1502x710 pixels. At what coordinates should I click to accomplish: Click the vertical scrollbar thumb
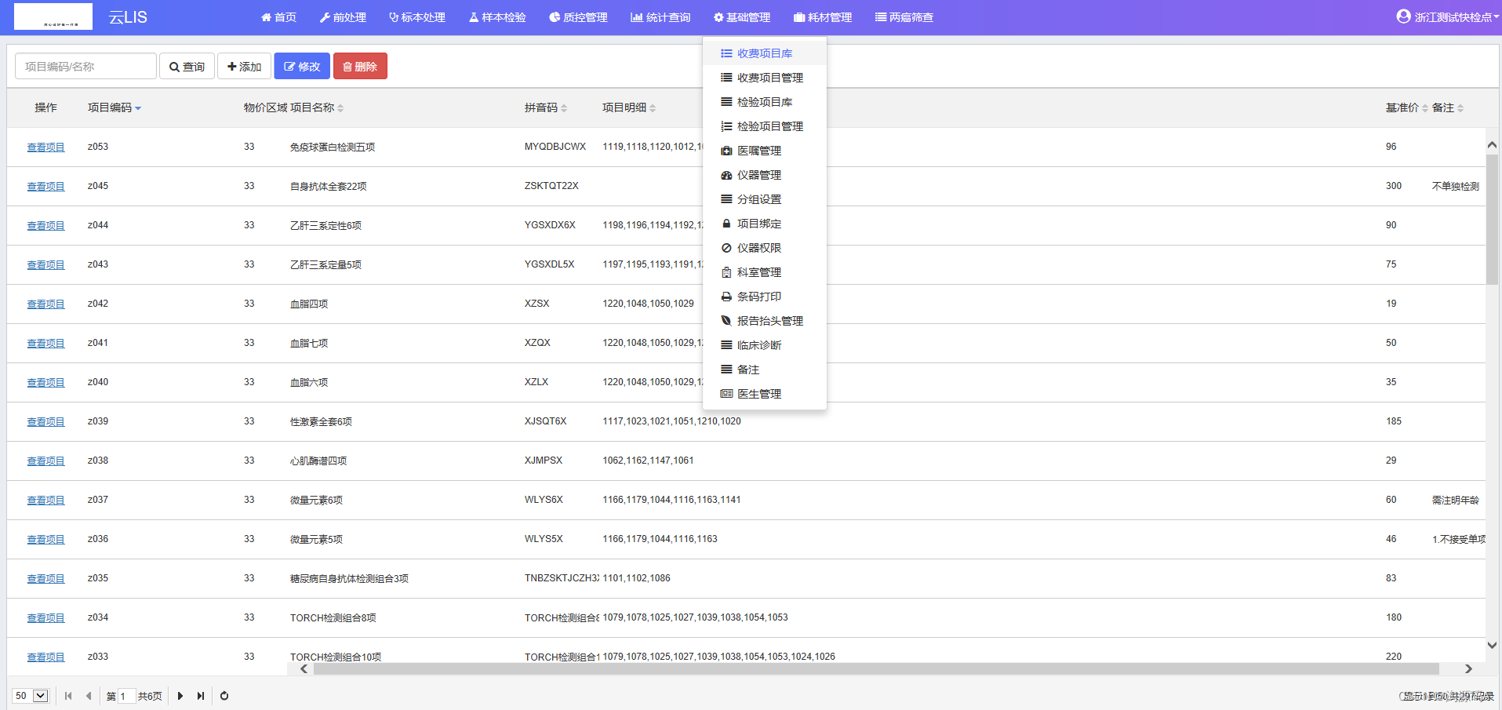(x=1492, y=219)
